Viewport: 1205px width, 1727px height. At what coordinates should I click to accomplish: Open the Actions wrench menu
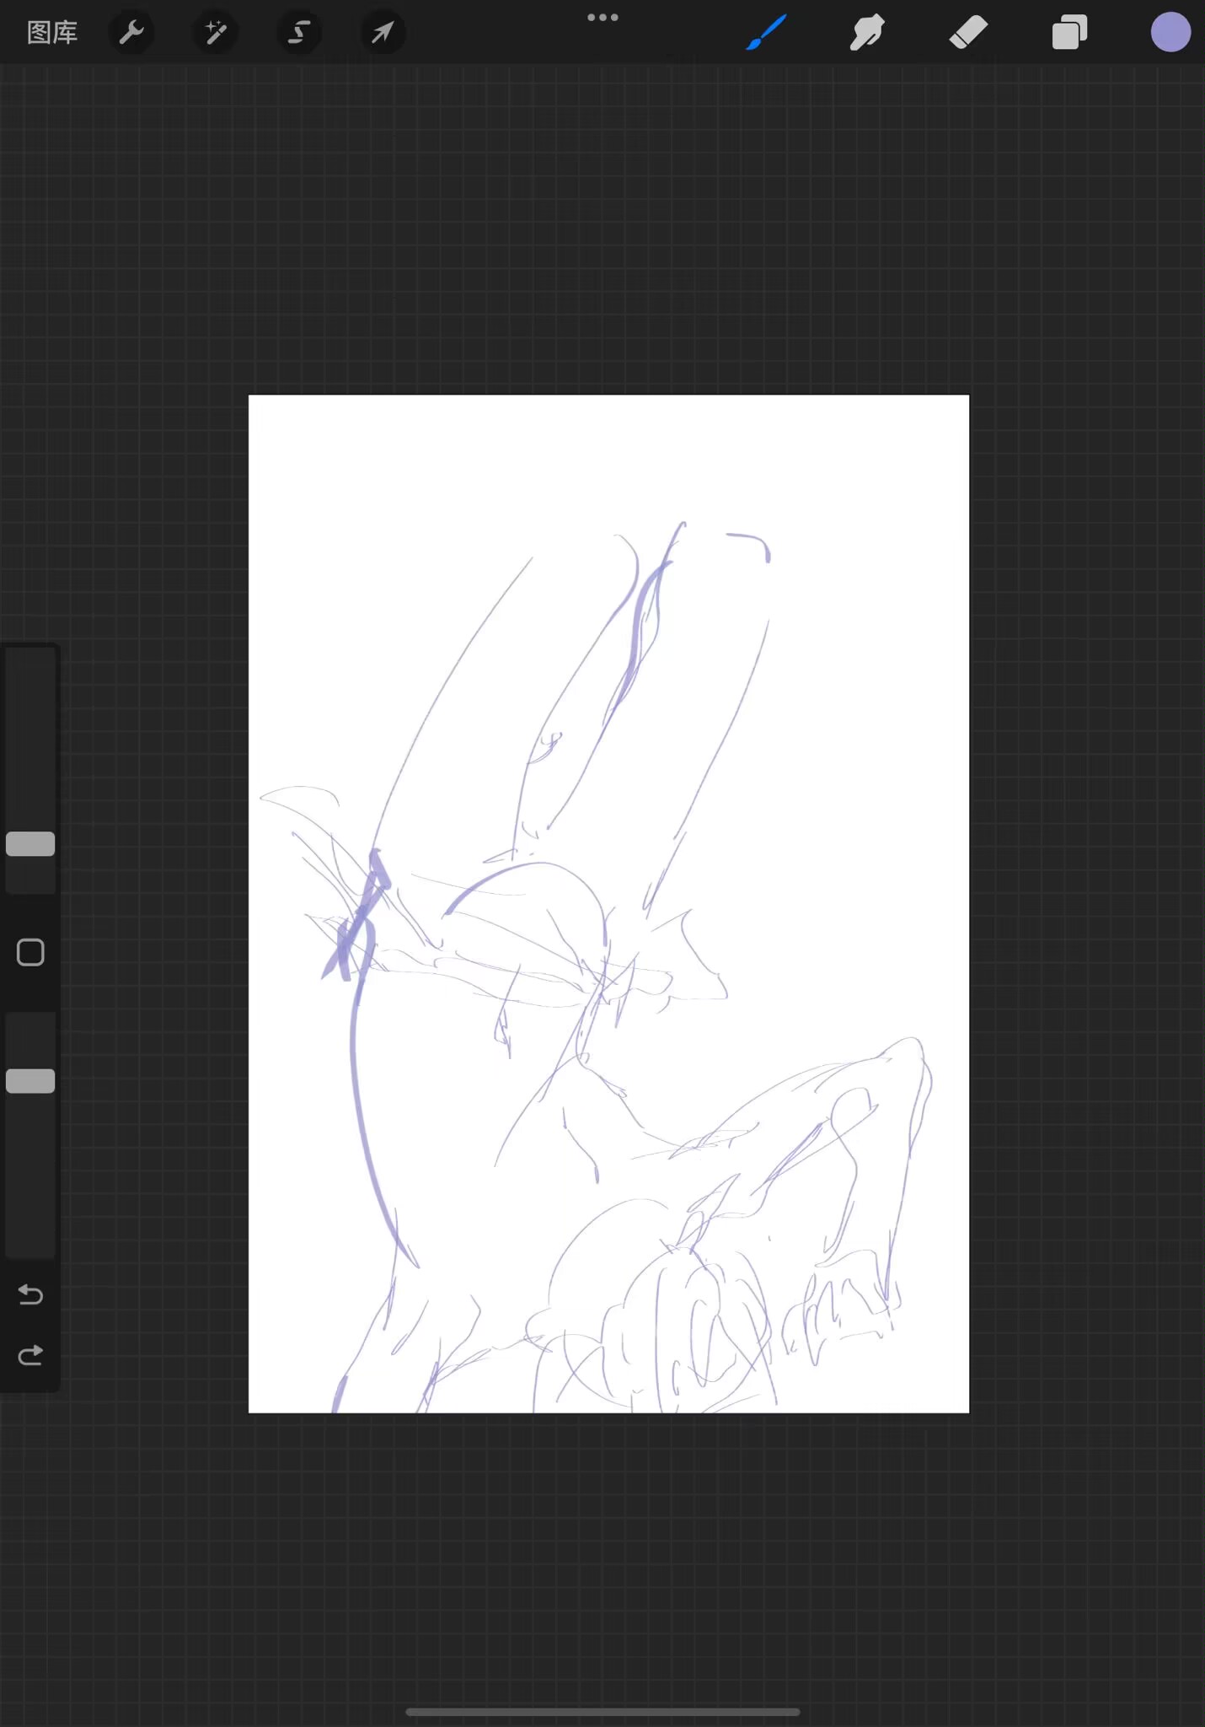131,33
